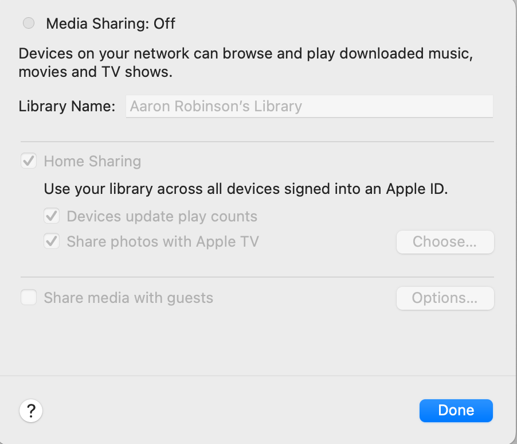Click the "Media Sharing: Off" label text

pos(111,24)
